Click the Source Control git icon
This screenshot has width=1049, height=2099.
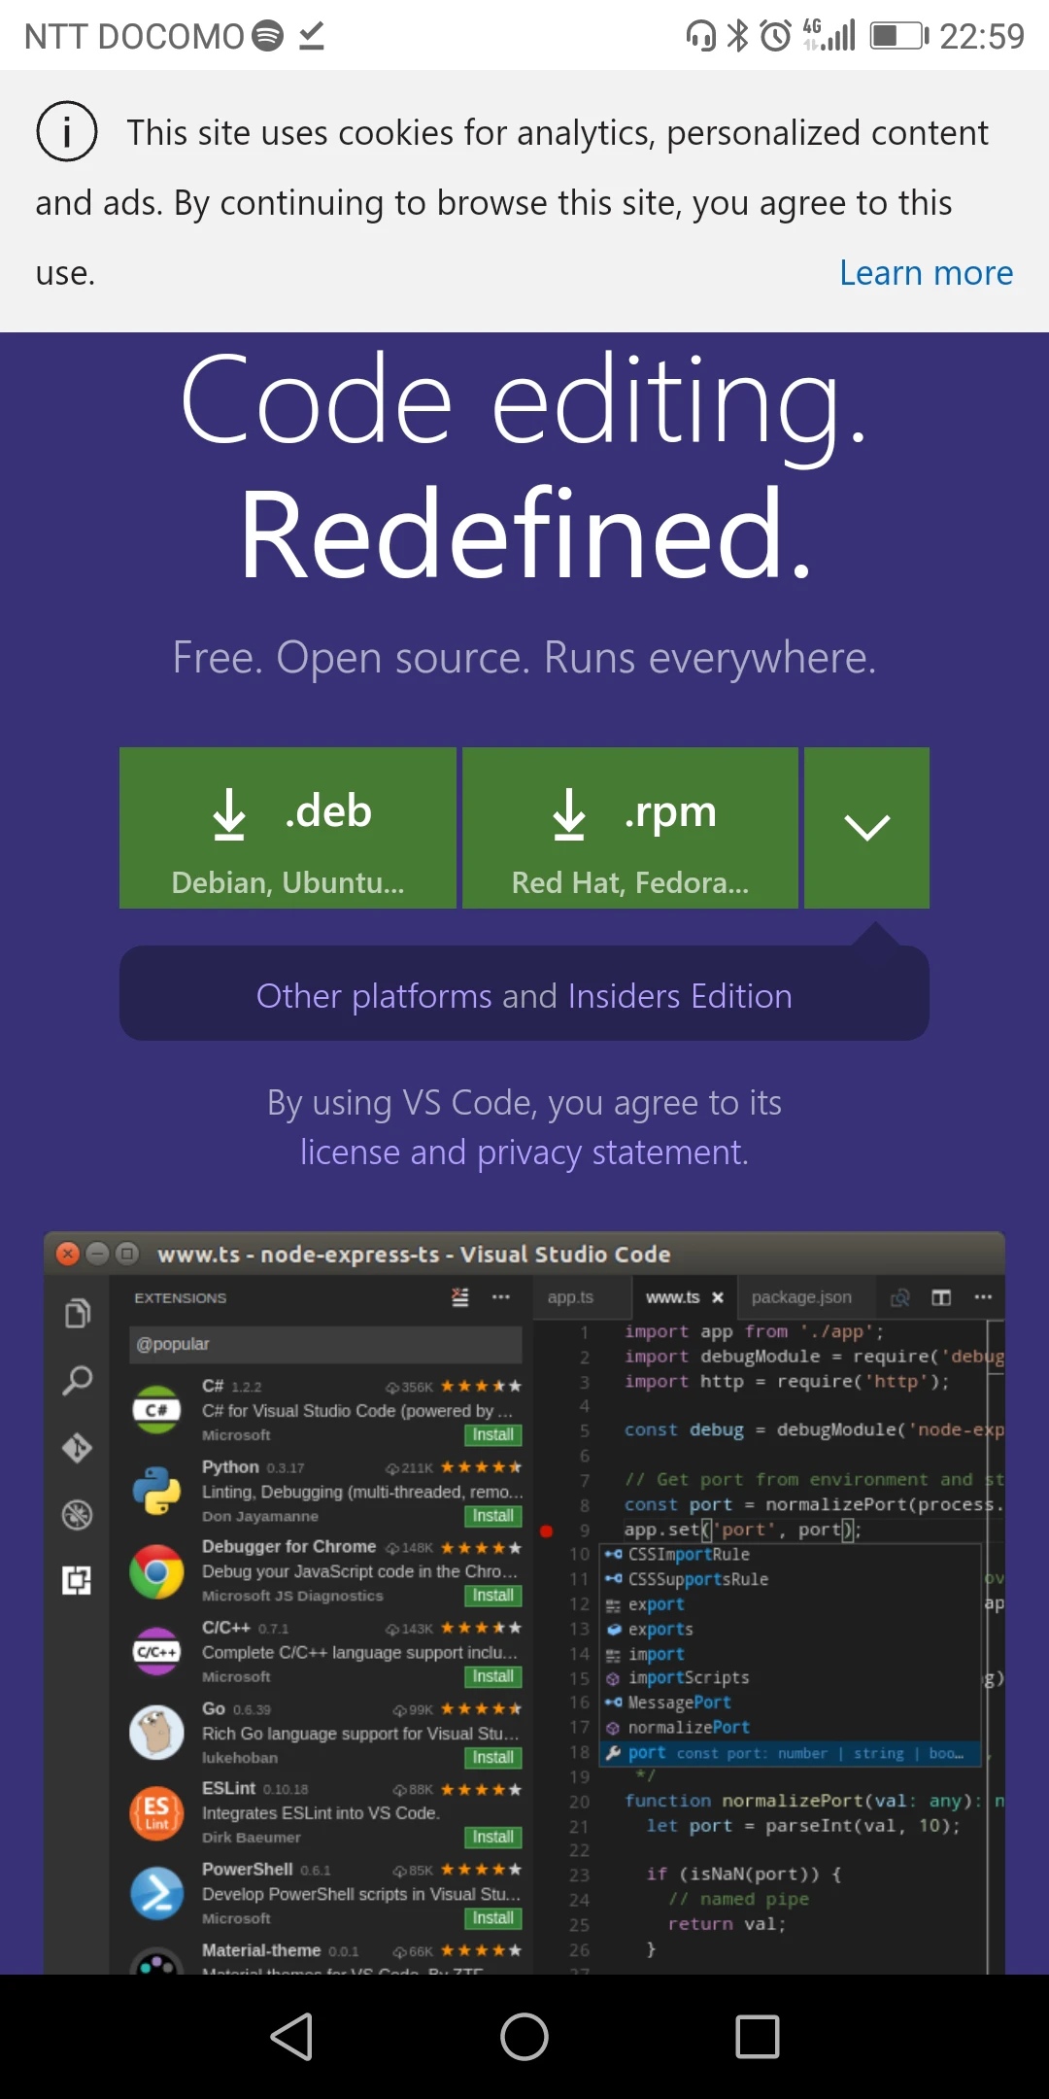(x=78, y=1448)
